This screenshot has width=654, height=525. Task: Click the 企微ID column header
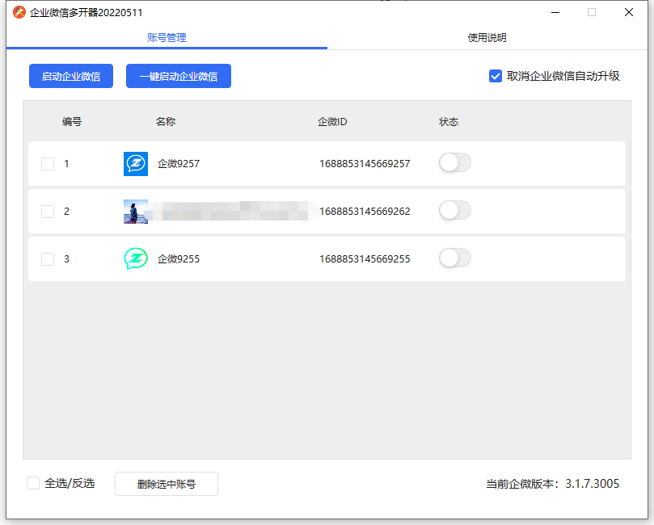332,122
